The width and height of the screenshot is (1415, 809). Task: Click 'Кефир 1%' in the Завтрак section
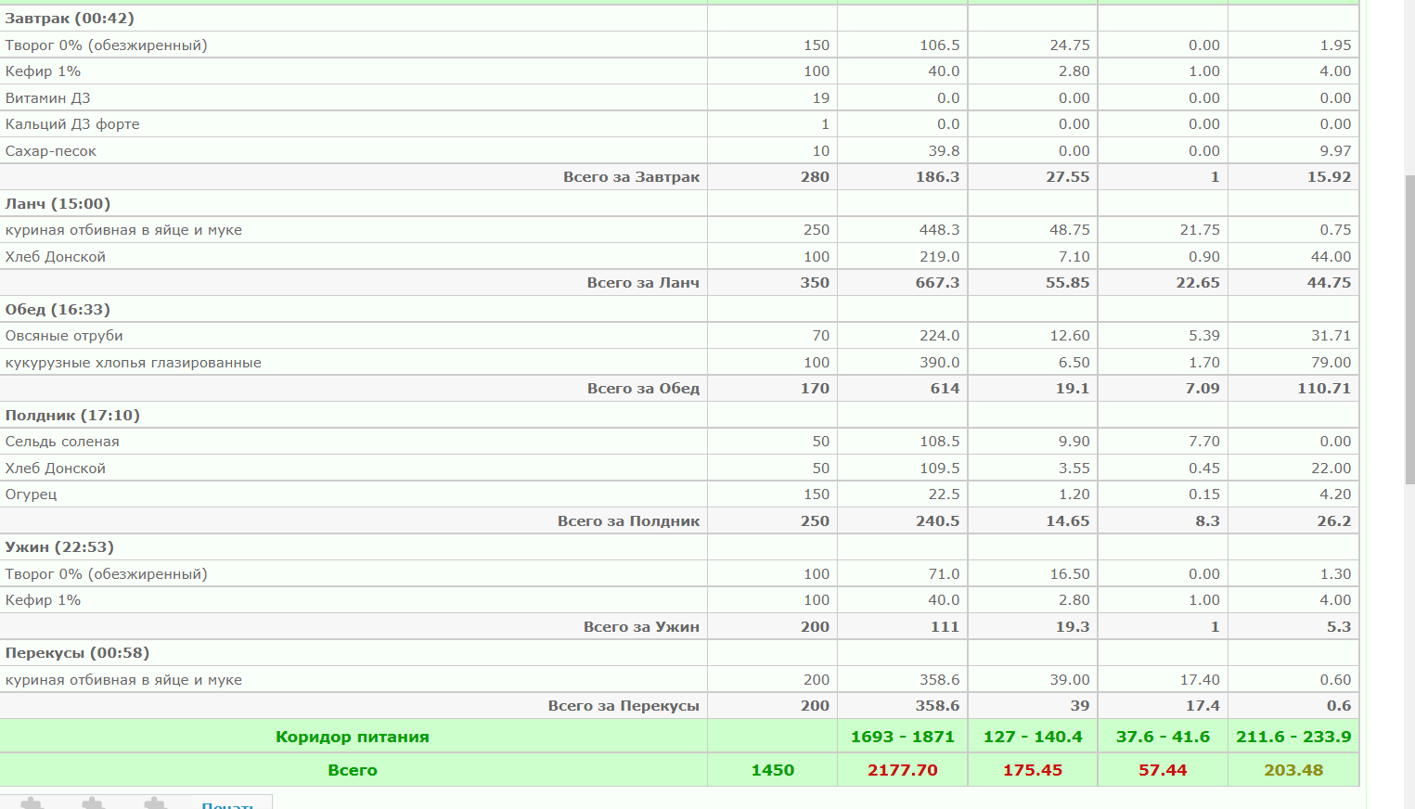coord(43,71)
